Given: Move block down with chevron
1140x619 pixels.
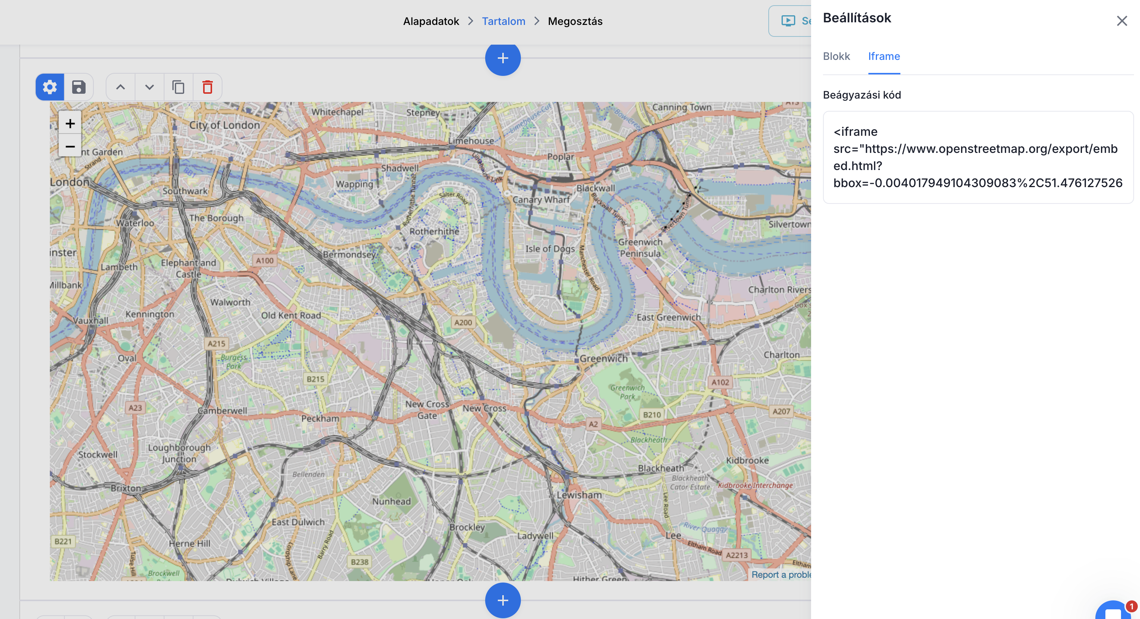Looking at the screenshot, I should point(150,87).
